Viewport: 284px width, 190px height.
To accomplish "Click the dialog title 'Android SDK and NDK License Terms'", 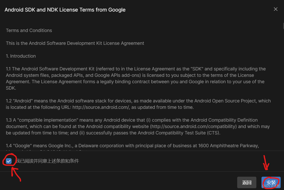I will (65, 10).
